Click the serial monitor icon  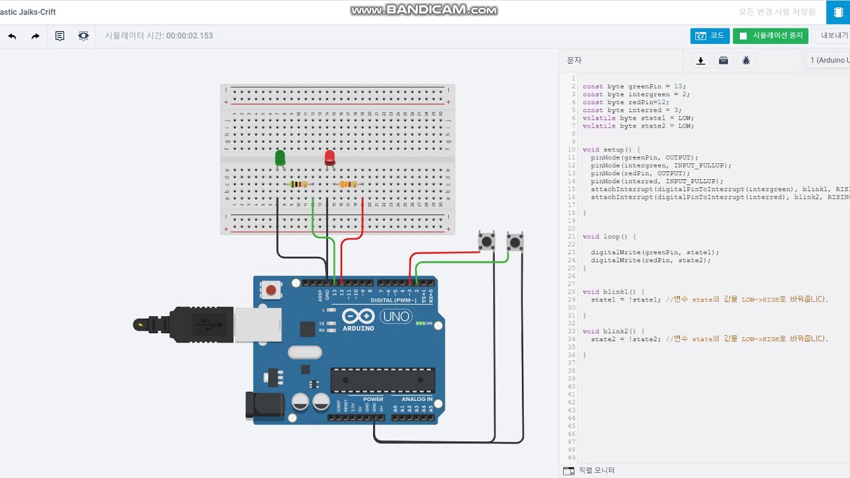click(568, 471)
